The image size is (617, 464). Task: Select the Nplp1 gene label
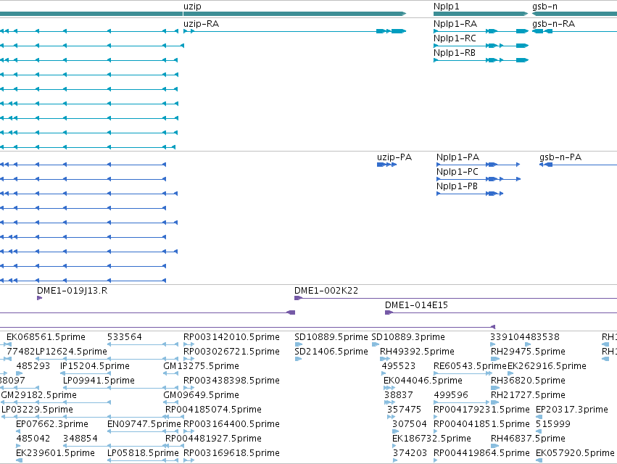(446, 7)
